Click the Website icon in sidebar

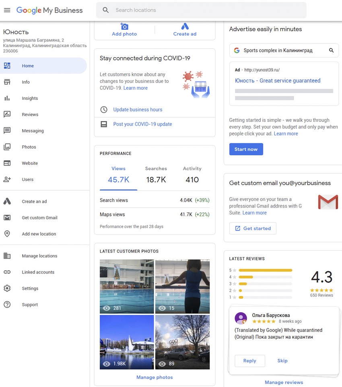[7, 163]
